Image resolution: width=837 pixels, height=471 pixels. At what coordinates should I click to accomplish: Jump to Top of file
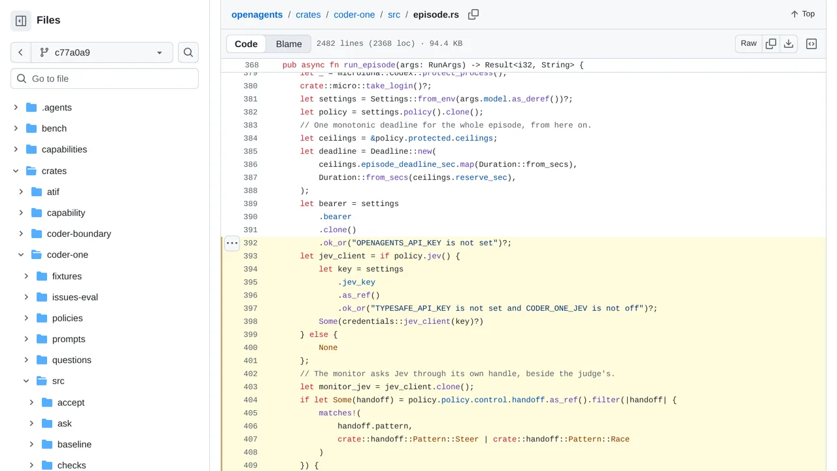[802, 14]
